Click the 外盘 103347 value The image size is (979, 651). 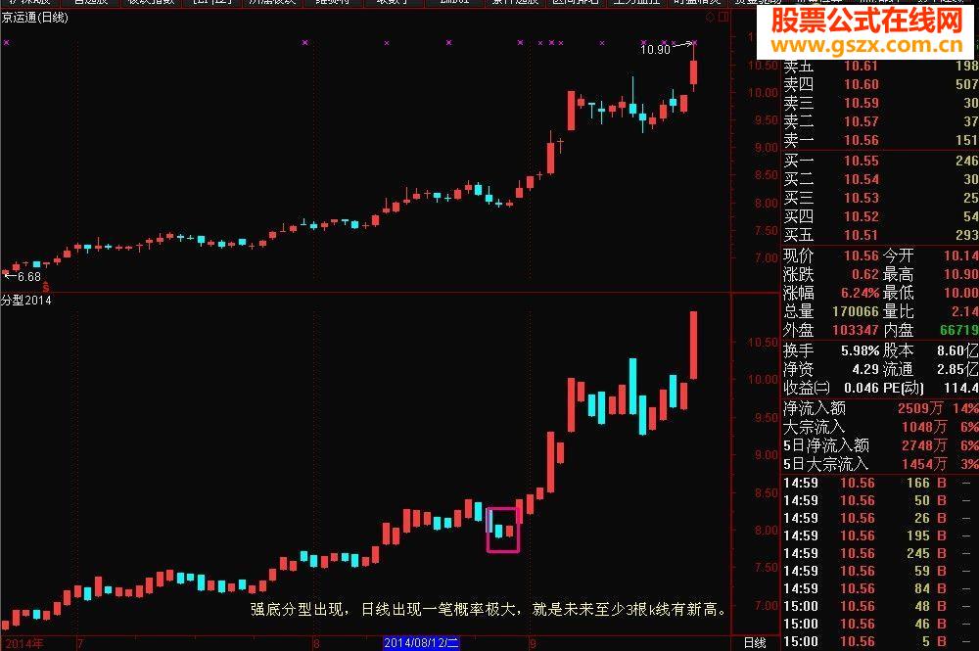pos(856,330)
